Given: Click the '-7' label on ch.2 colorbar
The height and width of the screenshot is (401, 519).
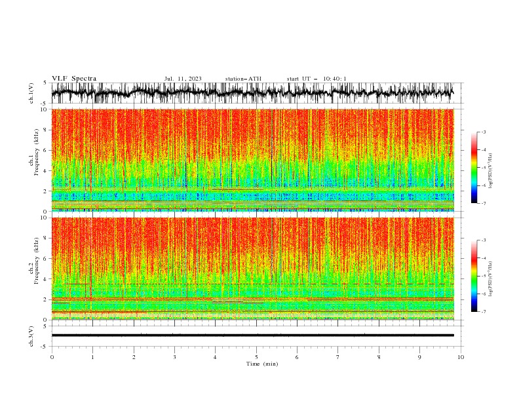Looking at the screenshot, I should click(x=483, y=312).
